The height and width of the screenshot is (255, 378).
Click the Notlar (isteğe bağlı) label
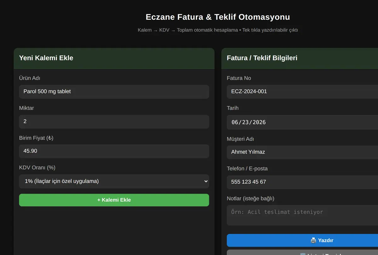[x=250, y=198]
